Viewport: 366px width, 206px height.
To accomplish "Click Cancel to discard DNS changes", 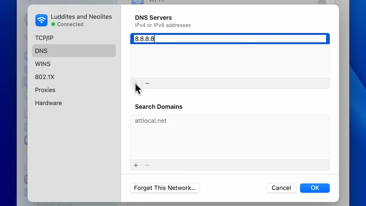I will (281, 188).
